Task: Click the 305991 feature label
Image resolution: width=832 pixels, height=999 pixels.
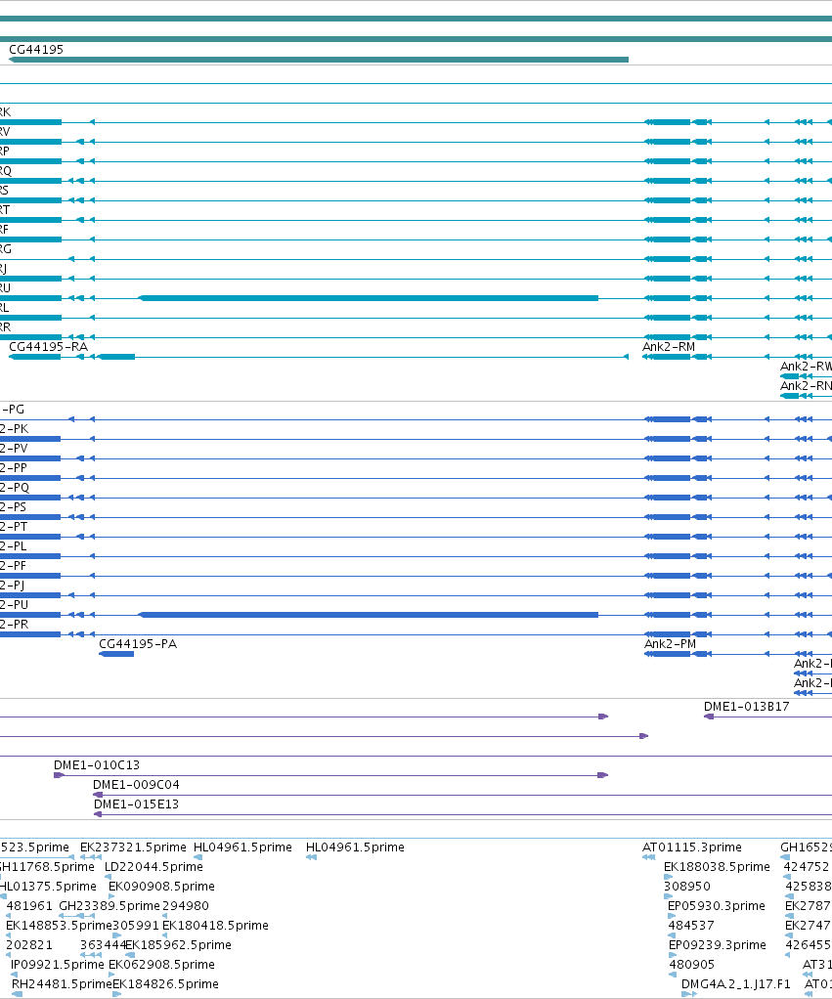Action: coord(136,925)
